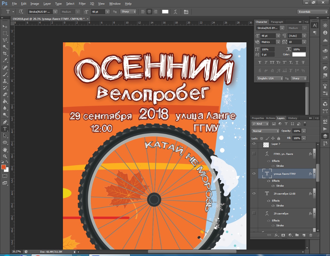Open the Kind filter dropdown
The width and height of the screenshot is (330, 256).
coord(260,124)
